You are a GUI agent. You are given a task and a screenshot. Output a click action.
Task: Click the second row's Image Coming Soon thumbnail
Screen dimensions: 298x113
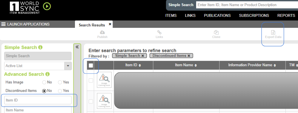tap(104, 101)
